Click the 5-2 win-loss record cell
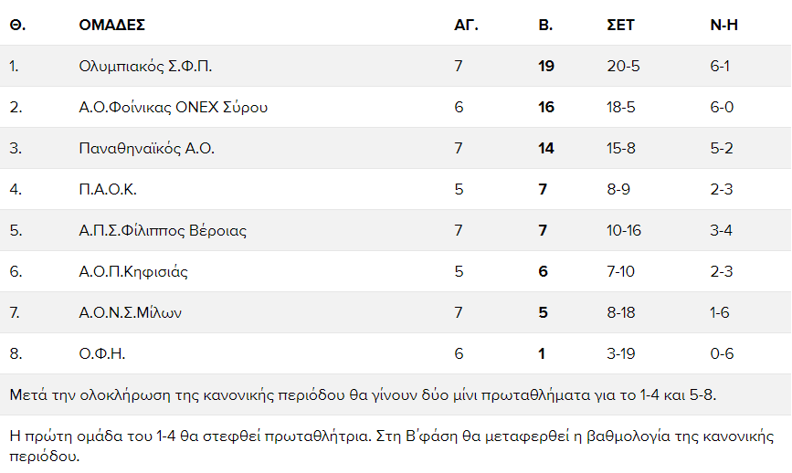 coord(722,148)
